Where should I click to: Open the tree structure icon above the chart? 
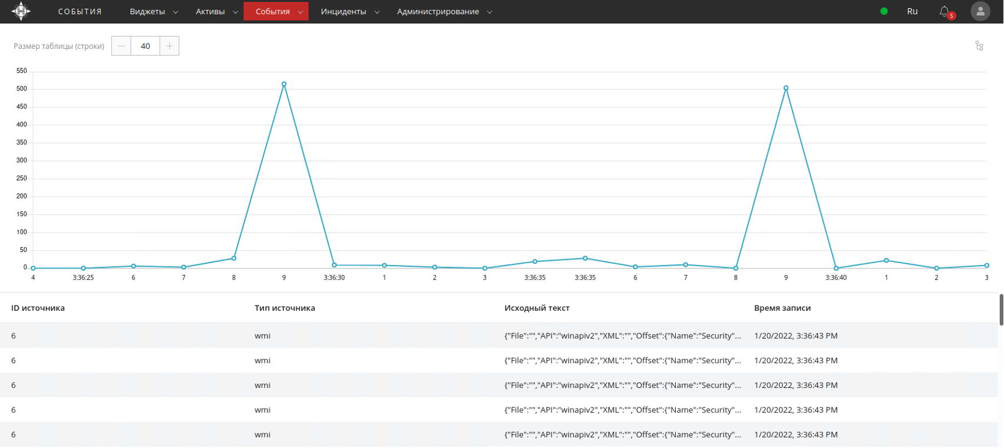pos(979,46)
